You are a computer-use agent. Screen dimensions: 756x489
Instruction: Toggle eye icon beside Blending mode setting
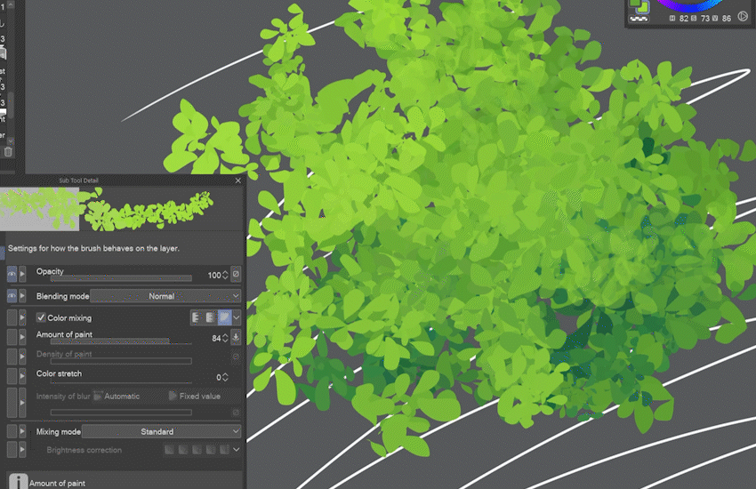(x=12, y=295)
